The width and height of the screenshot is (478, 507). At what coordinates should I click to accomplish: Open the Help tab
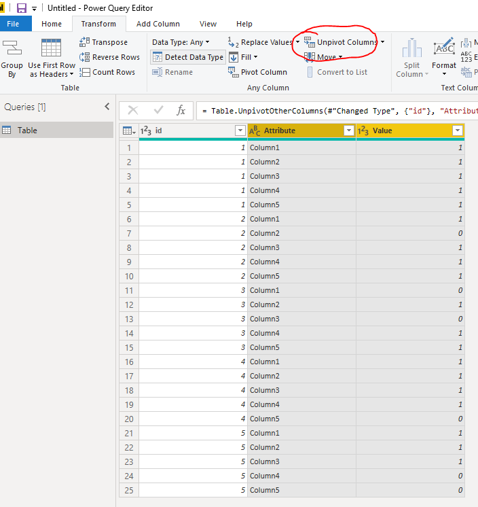tap(244, 24)
